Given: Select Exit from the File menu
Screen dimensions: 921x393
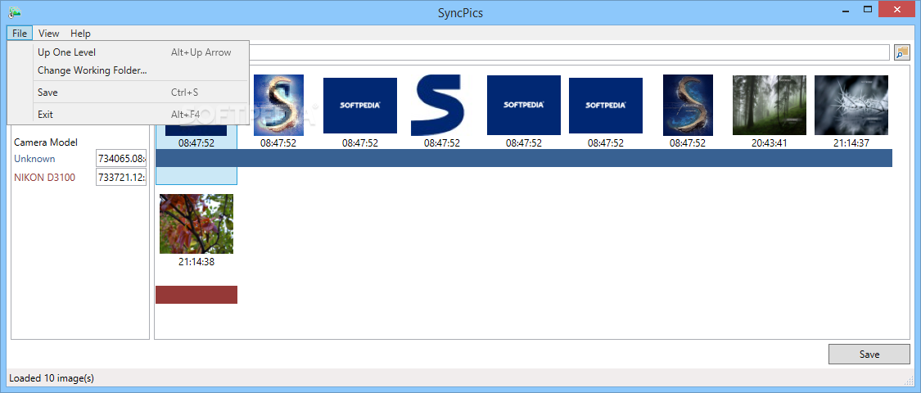Looking at the screenshot, I should 129,115.
